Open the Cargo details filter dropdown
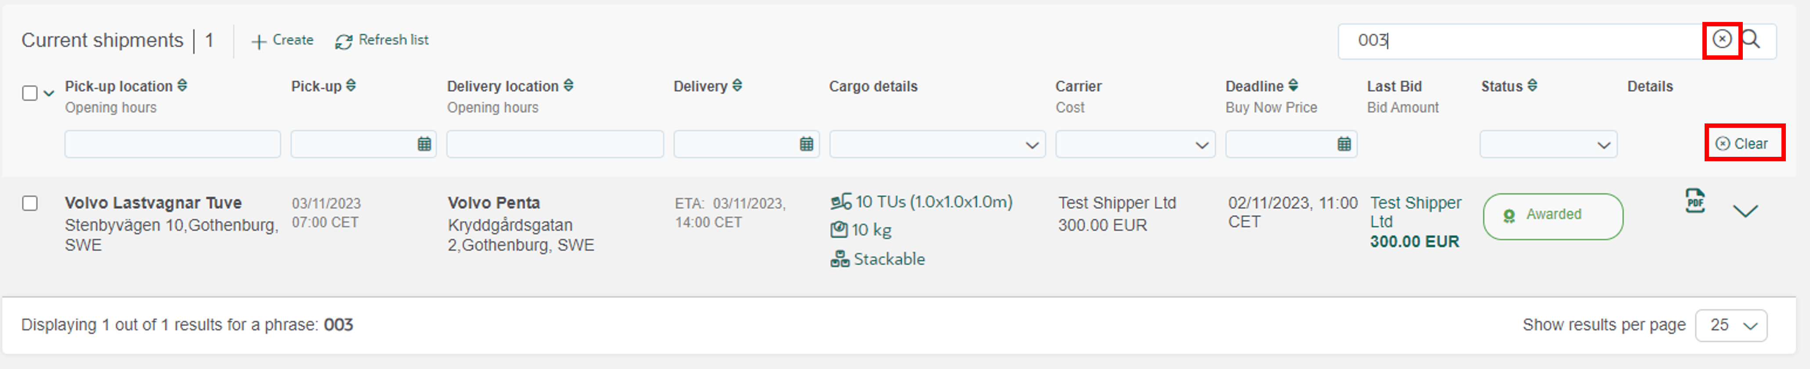1810x369 pixels. pyautogui.click(x=937, y=144)
